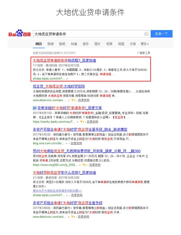Screen dimensions: 181x235
Task: Switch to the 新闻 tab
Action: pos(50,44)
